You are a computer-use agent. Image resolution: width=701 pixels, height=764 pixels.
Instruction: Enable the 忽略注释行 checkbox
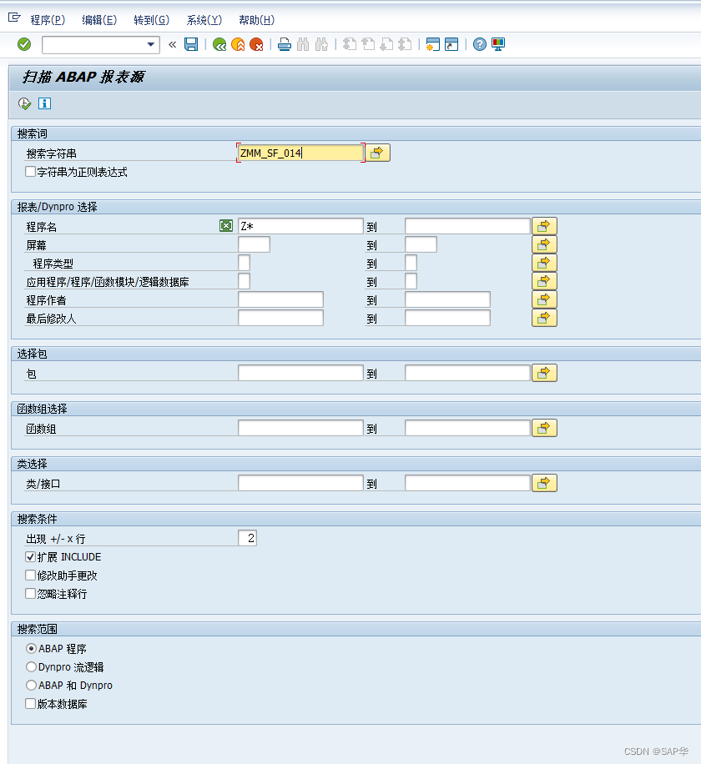coord(30,593)
